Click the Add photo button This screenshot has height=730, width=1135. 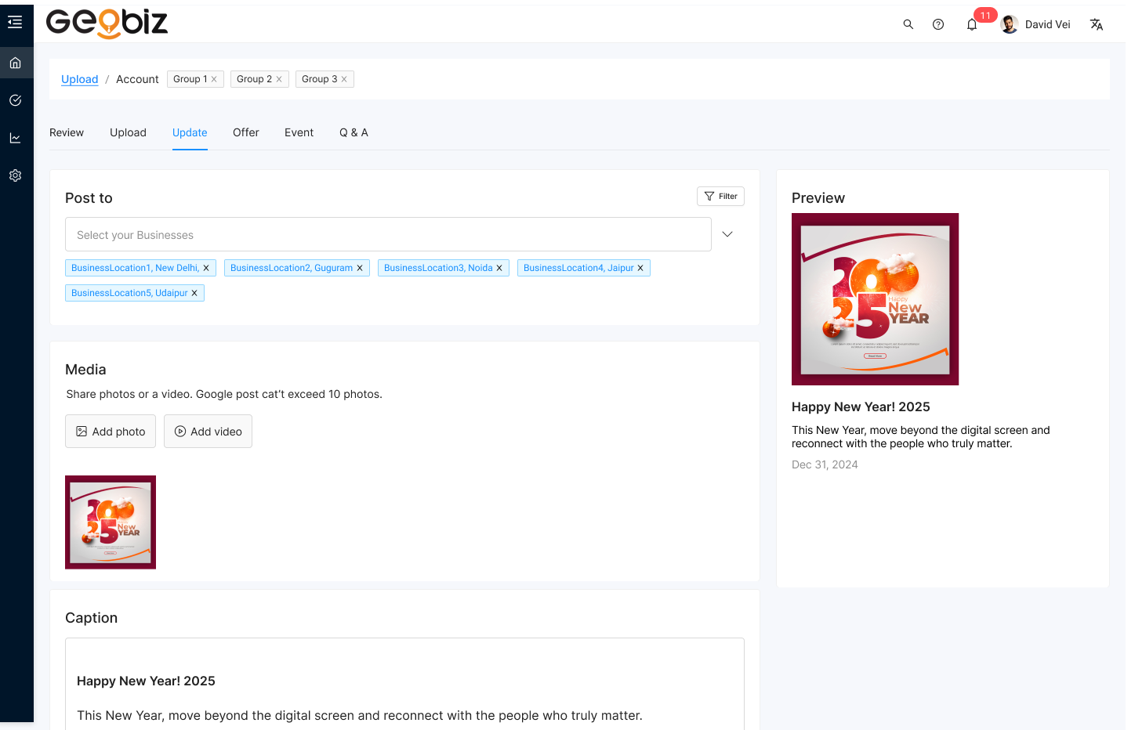point(111,432)
